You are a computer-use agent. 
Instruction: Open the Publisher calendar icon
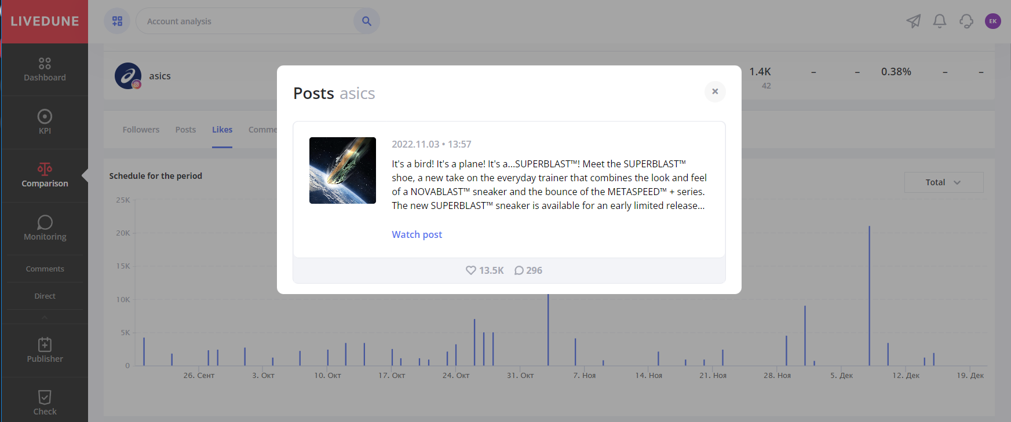pyautogui.click(x=45, y=344)
